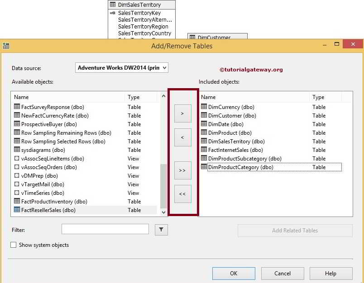Click the down arrow on Available objects scrollbar
The width and height of the screenshot is (364, 283).
(x=163, y=212)
